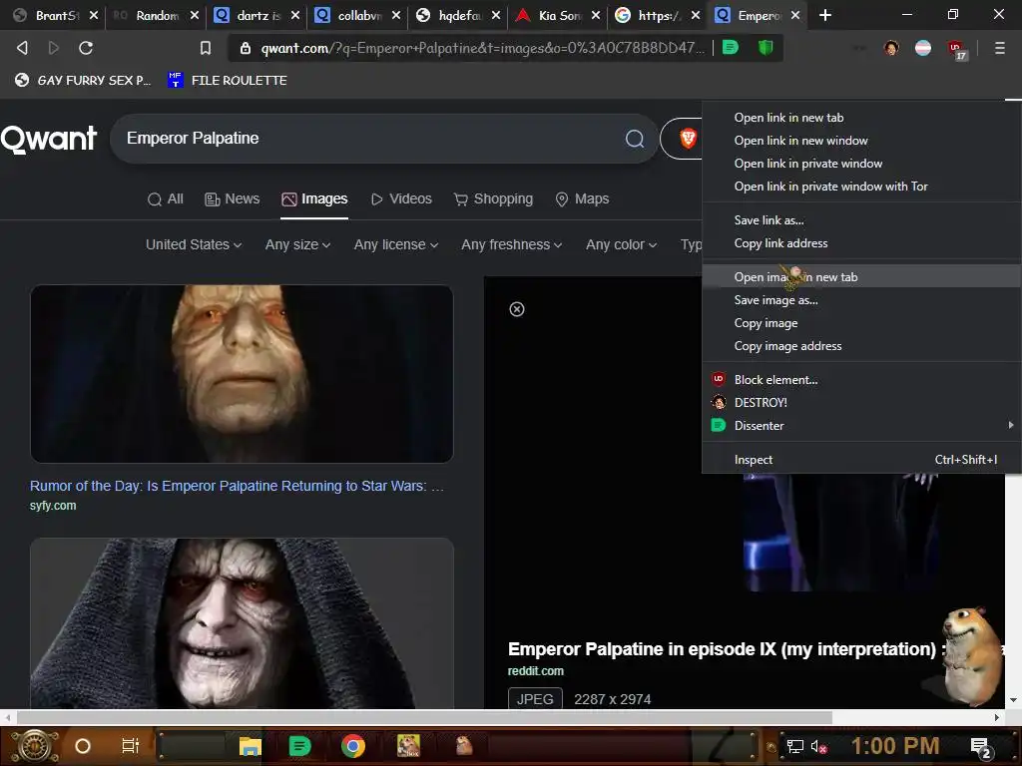The height and width of the screenshot is (766, 1022).
Task: Expand the Dissenter submenu in context menu
Action: [x=861, y=425]
